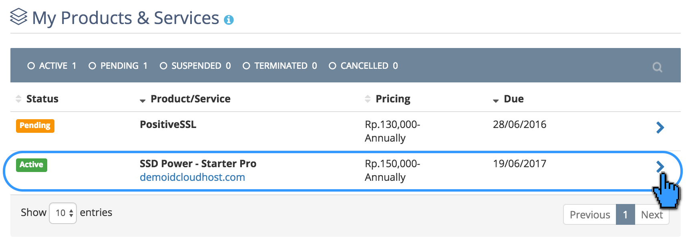692x252 pixels.
Task: Select the ACTIVE filter radio button
Action: 31,66
